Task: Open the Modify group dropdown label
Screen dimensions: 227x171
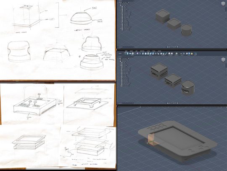Action: click(150, 55)
